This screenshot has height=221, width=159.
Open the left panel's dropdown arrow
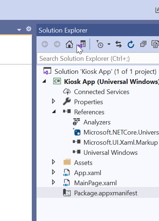pyautogui.click(x=19, y=30)
